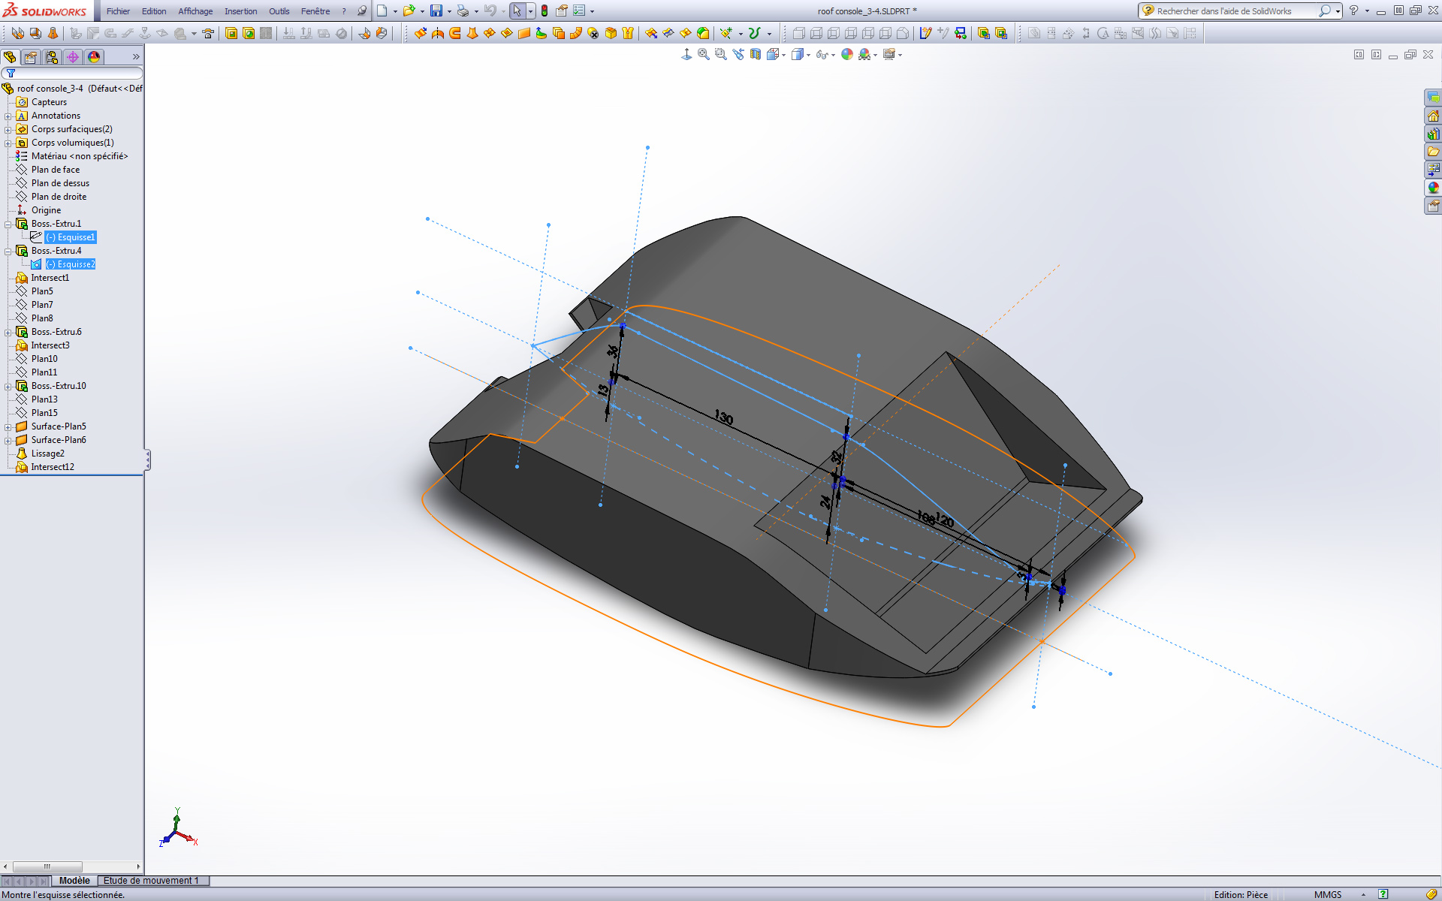The image size is (1442, 901).
Task: Select (-) Esquisse2 in feature tree
Action: [x=71, y=264]
